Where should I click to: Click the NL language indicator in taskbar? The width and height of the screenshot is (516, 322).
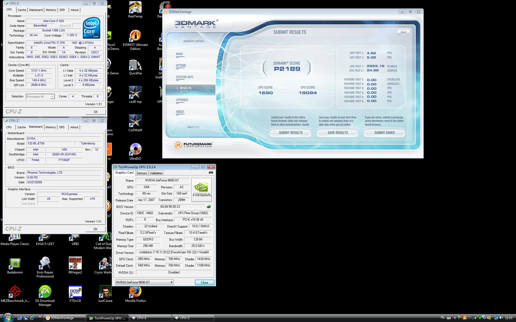[x=443, y=318]
